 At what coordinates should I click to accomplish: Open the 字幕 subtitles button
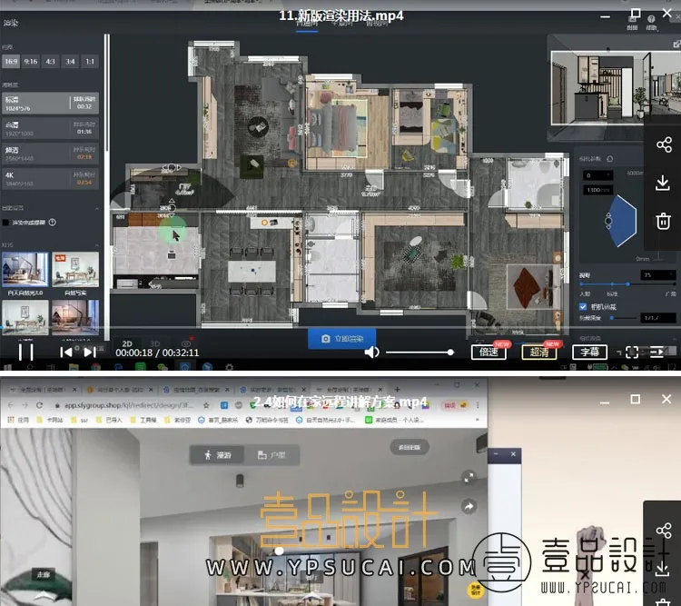point(590,352)
